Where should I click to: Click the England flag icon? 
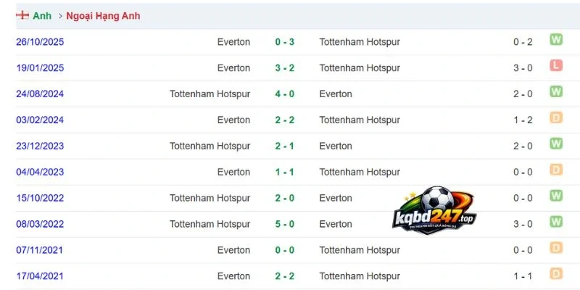(x=22, y=15)
